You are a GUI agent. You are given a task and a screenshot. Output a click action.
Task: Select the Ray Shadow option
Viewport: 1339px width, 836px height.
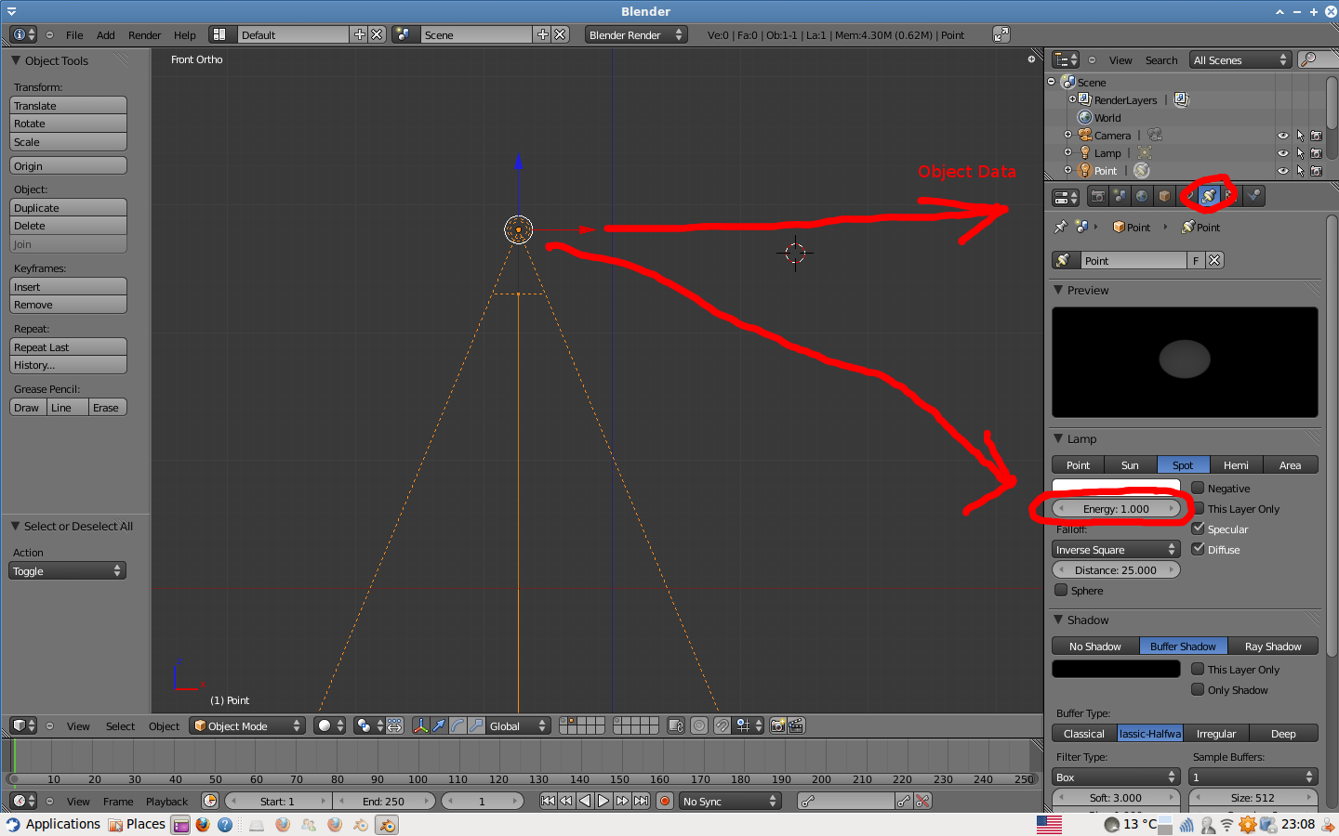coord(1273,647)
